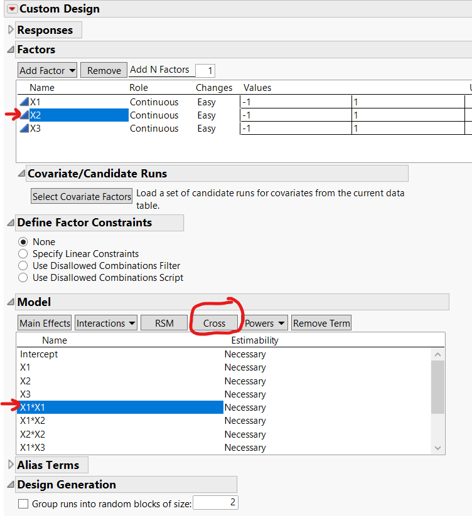Click the Select Covariate Factors button
The image size is (472, 516).
pos(81,196)
